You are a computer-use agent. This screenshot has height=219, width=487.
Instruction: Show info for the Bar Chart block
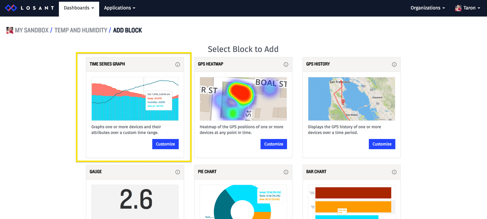tap(394, 172)
